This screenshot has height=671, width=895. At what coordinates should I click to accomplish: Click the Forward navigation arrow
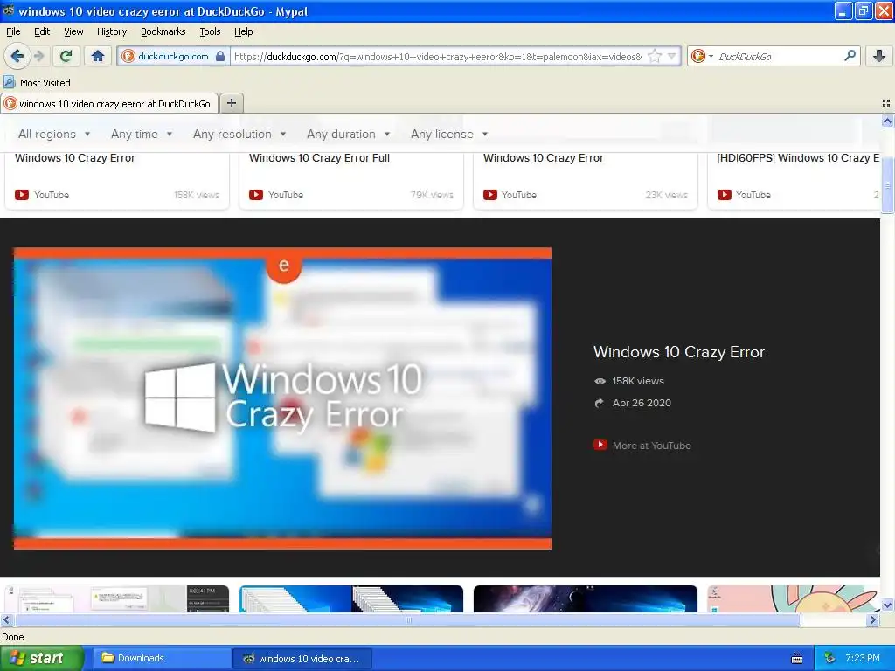(39, 56)
